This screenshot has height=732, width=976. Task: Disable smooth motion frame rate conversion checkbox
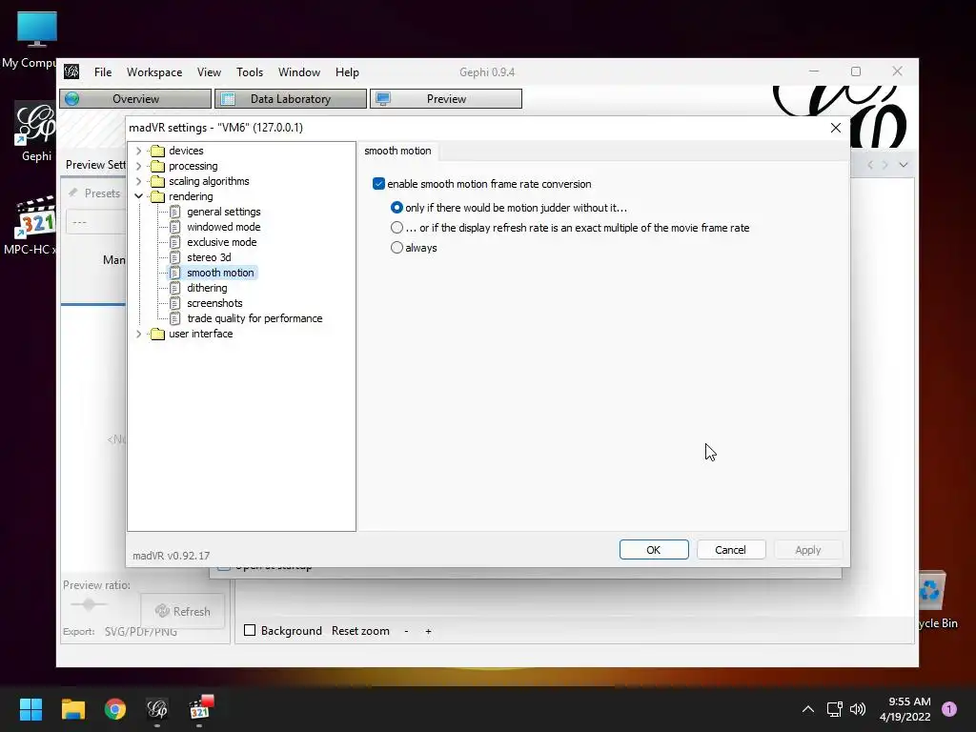point(378,184)
